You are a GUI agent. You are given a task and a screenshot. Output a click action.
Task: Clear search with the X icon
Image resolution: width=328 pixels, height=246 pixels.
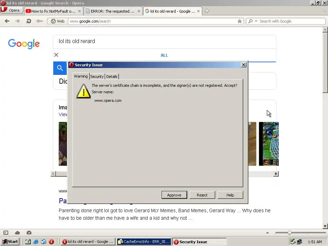click(x=56, y=55)
